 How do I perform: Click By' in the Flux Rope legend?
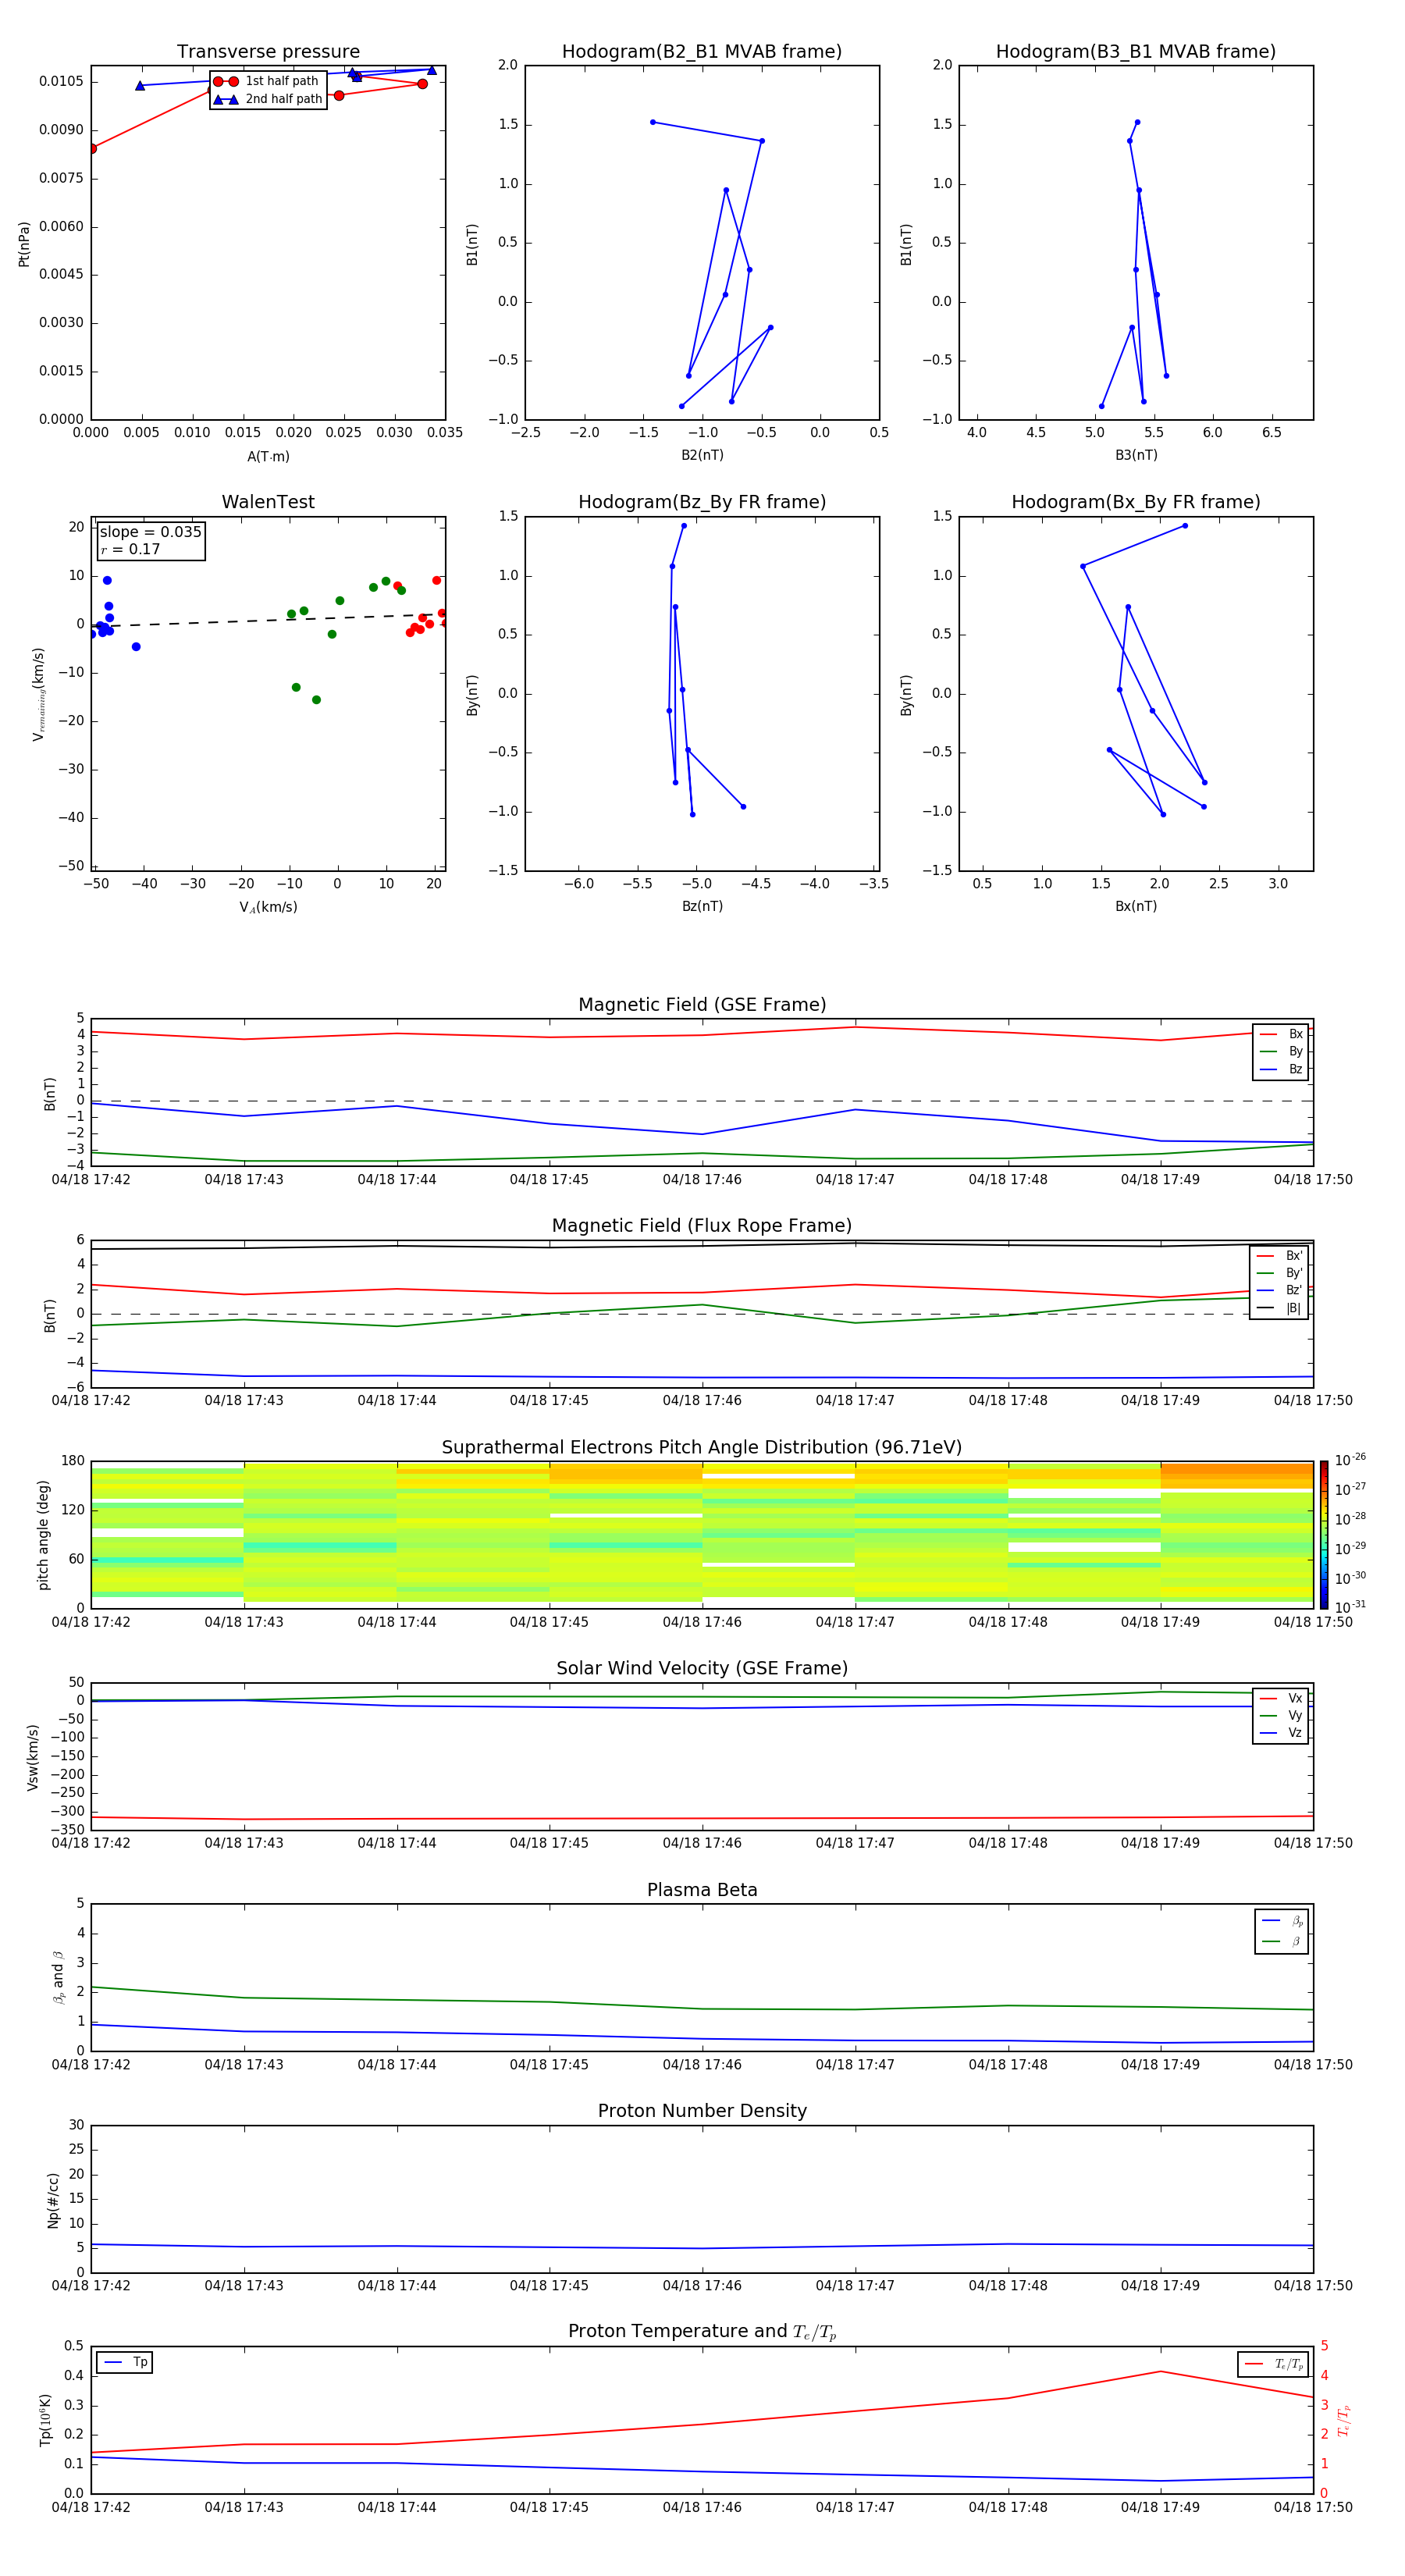(x=1279, y=1273)
